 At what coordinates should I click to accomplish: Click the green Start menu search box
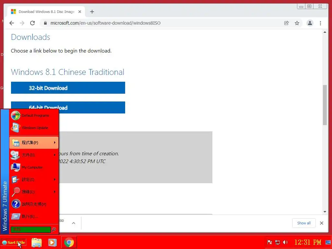pyautogui.click(x=31, y=230)
